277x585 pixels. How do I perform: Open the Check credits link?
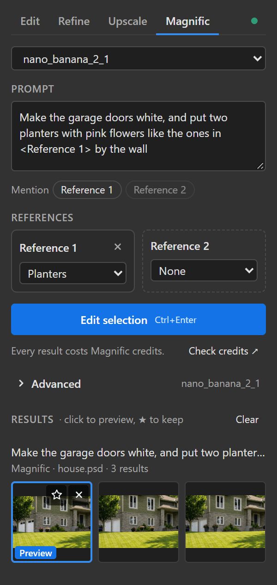[223, 351]
